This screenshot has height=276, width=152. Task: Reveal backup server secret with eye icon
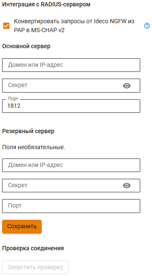click(127, 186)
